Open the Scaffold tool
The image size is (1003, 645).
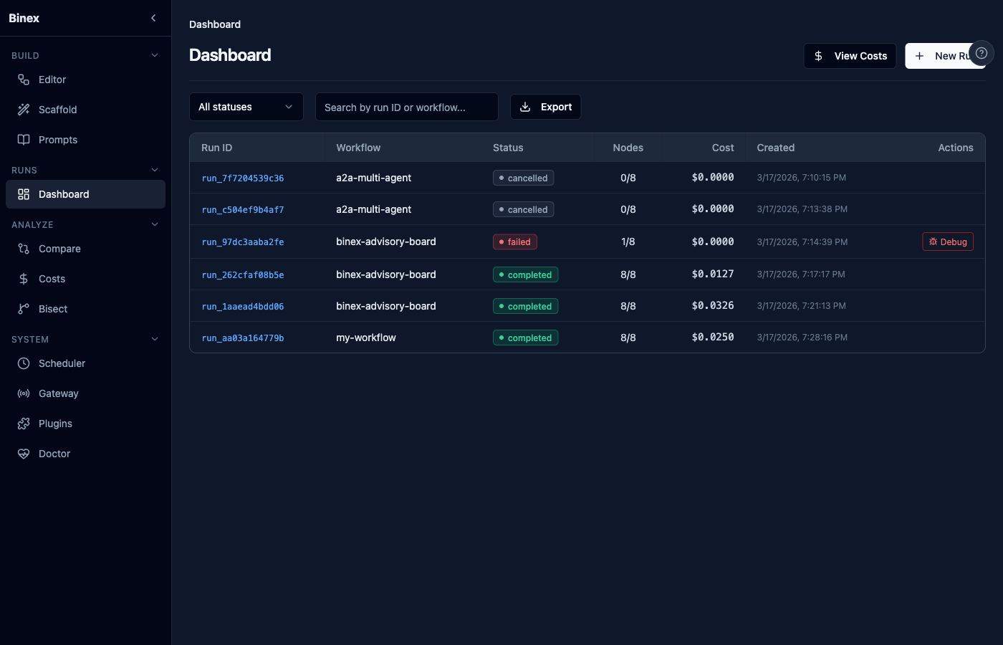pos(24,109)
